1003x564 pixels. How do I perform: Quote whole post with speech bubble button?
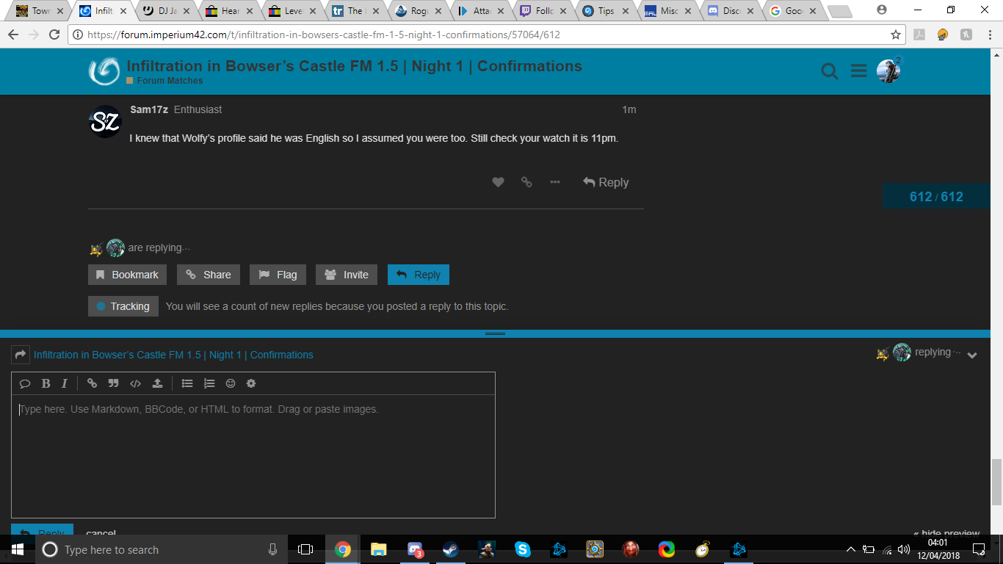click(x=24, y=383)
